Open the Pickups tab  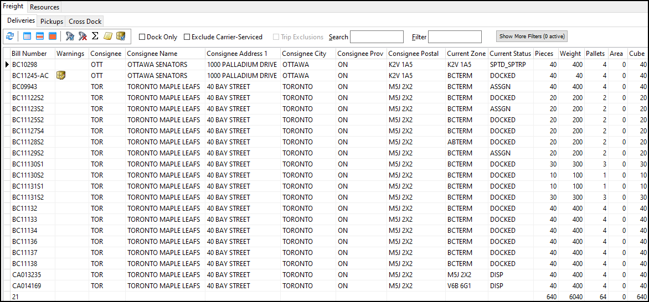[51, 22]
